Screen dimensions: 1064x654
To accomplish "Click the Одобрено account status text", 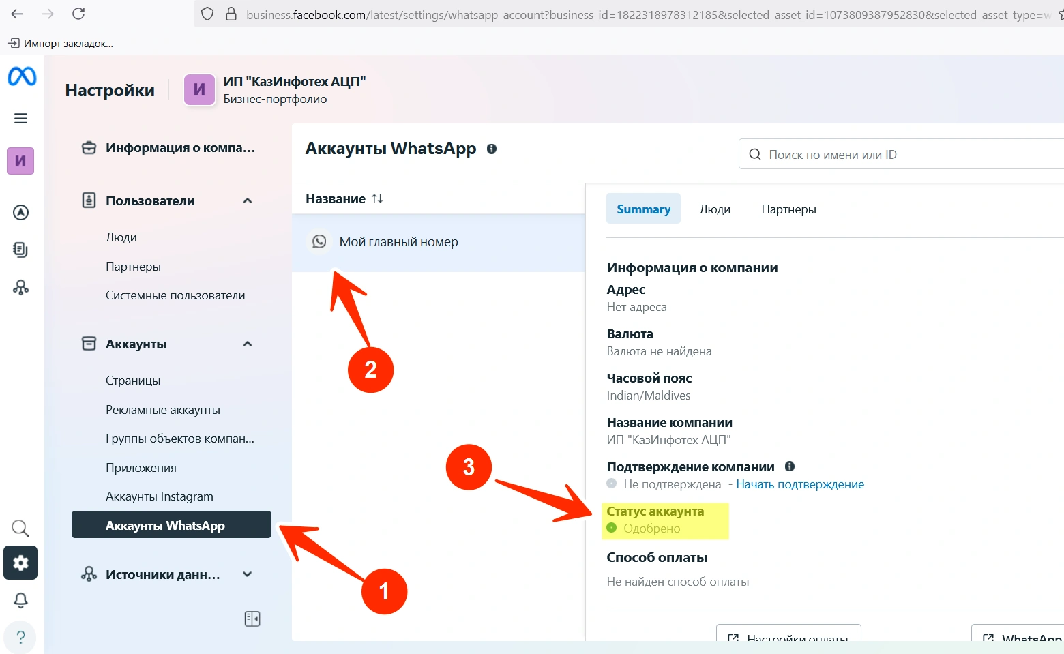I will tap(651, 529).
